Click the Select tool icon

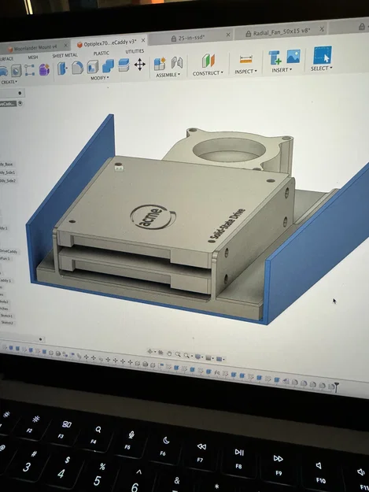[x=323, y=55]
